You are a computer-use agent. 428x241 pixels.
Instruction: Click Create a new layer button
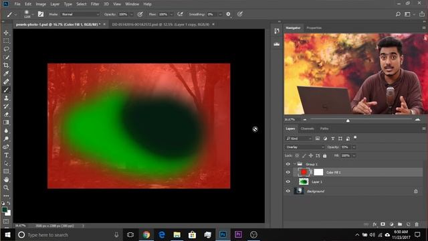408,224
